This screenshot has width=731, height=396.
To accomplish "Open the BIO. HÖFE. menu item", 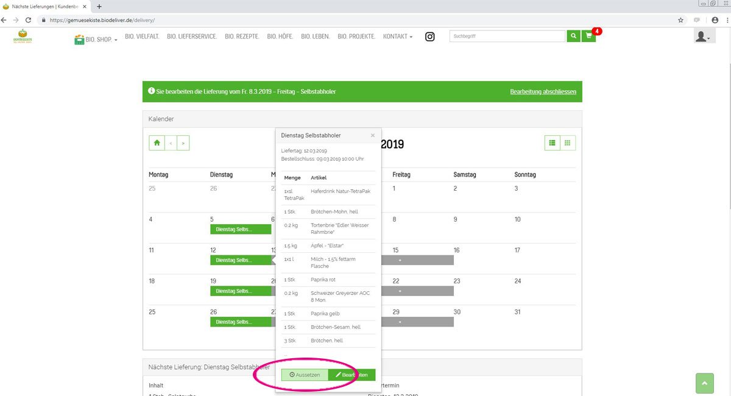I will coord(280,37).
